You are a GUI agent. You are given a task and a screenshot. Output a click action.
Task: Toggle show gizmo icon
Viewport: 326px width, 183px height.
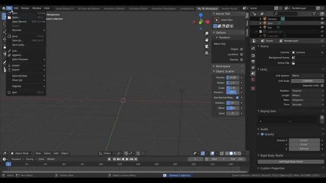[x=203, y=154]
